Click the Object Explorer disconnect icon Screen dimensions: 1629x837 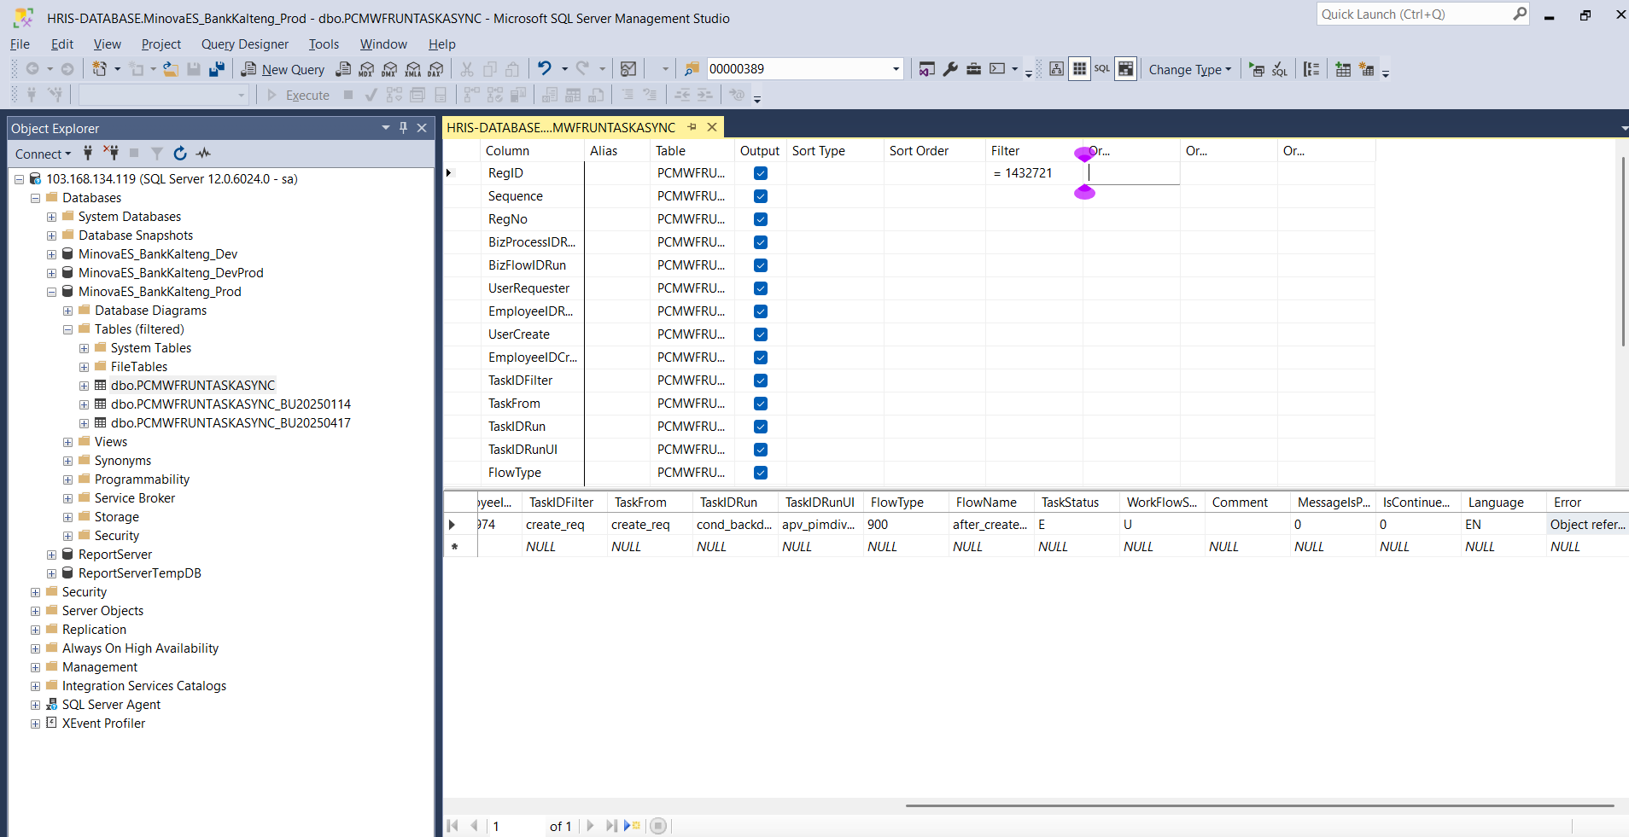111,154
